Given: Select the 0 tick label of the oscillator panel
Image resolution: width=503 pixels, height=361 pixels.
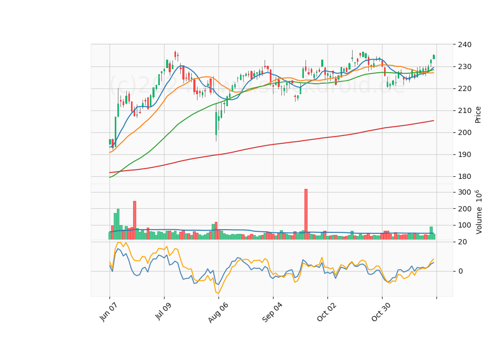Looking at the screenshot, I should click(461, 271).
